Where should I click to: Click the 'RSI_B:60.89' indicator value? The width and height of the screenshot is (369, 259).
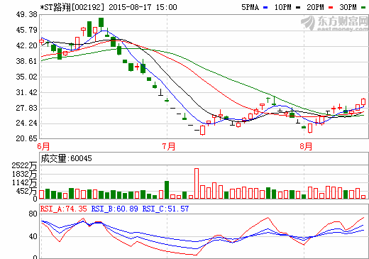click(114, 209)
